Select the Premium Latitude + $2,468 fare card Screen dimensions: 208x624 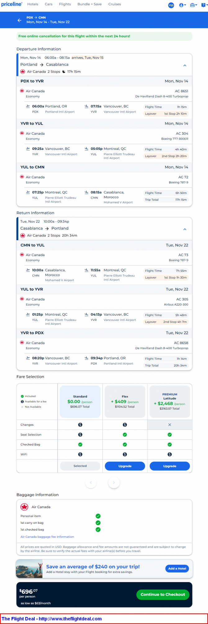[x=170, y=402]
